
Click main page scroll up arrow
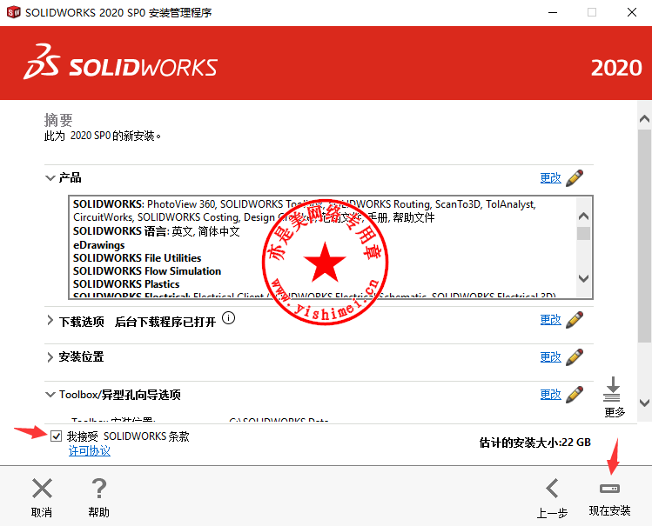coord(644,119)
